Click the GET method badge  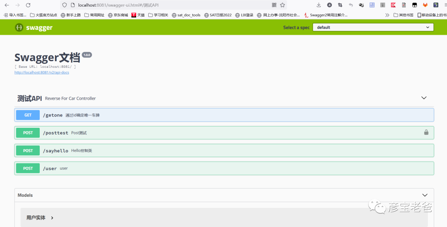pos(28,115)
